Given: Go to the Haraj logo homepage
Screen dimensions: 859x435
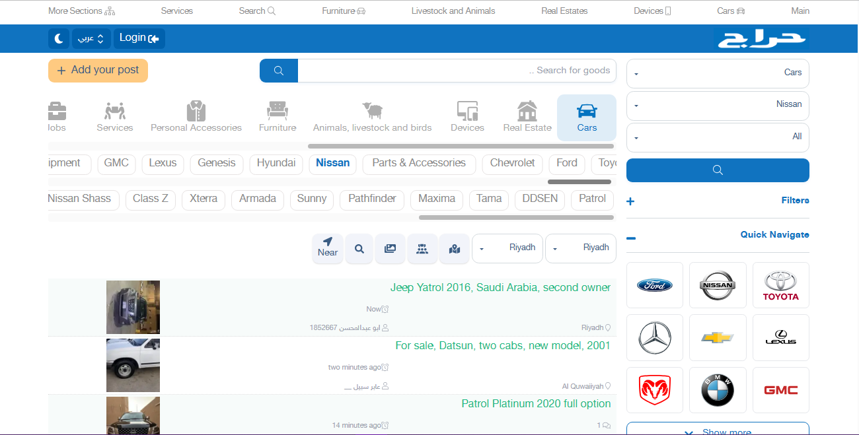Looking at the screenshot, I should (763, 40).
